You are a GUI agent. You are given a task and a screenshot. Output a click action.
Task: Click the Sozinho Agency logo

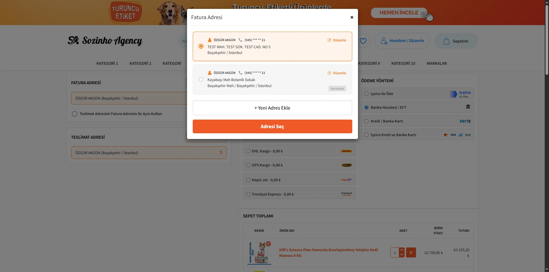click(x=105, y=41)
